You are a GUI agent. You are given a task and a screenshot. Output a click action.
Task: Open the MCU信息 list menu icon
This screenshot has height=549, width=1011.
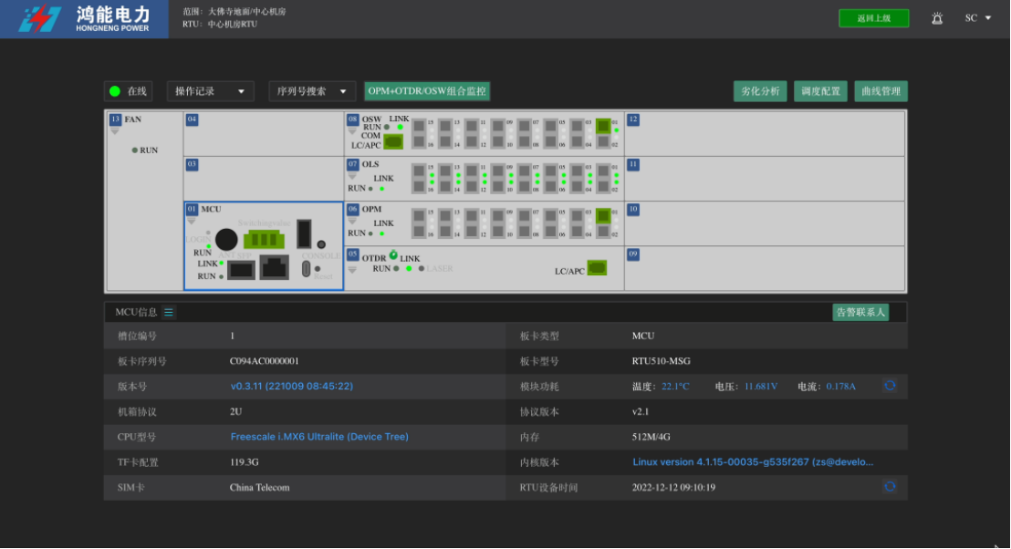(169, 312)
